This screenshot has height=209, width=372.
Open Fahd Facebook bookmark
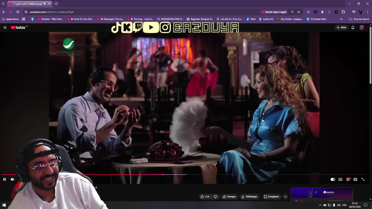[251, 19]
